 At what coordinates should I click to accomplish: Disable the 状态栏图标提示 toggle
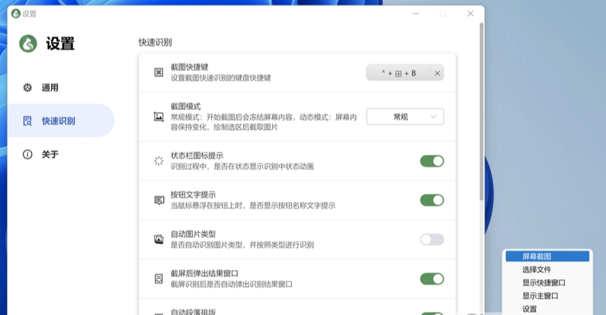coord(431,161)
